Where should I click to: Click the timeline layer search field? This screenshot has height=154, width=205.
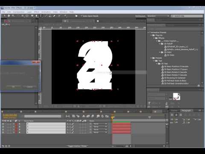(43, 116)
